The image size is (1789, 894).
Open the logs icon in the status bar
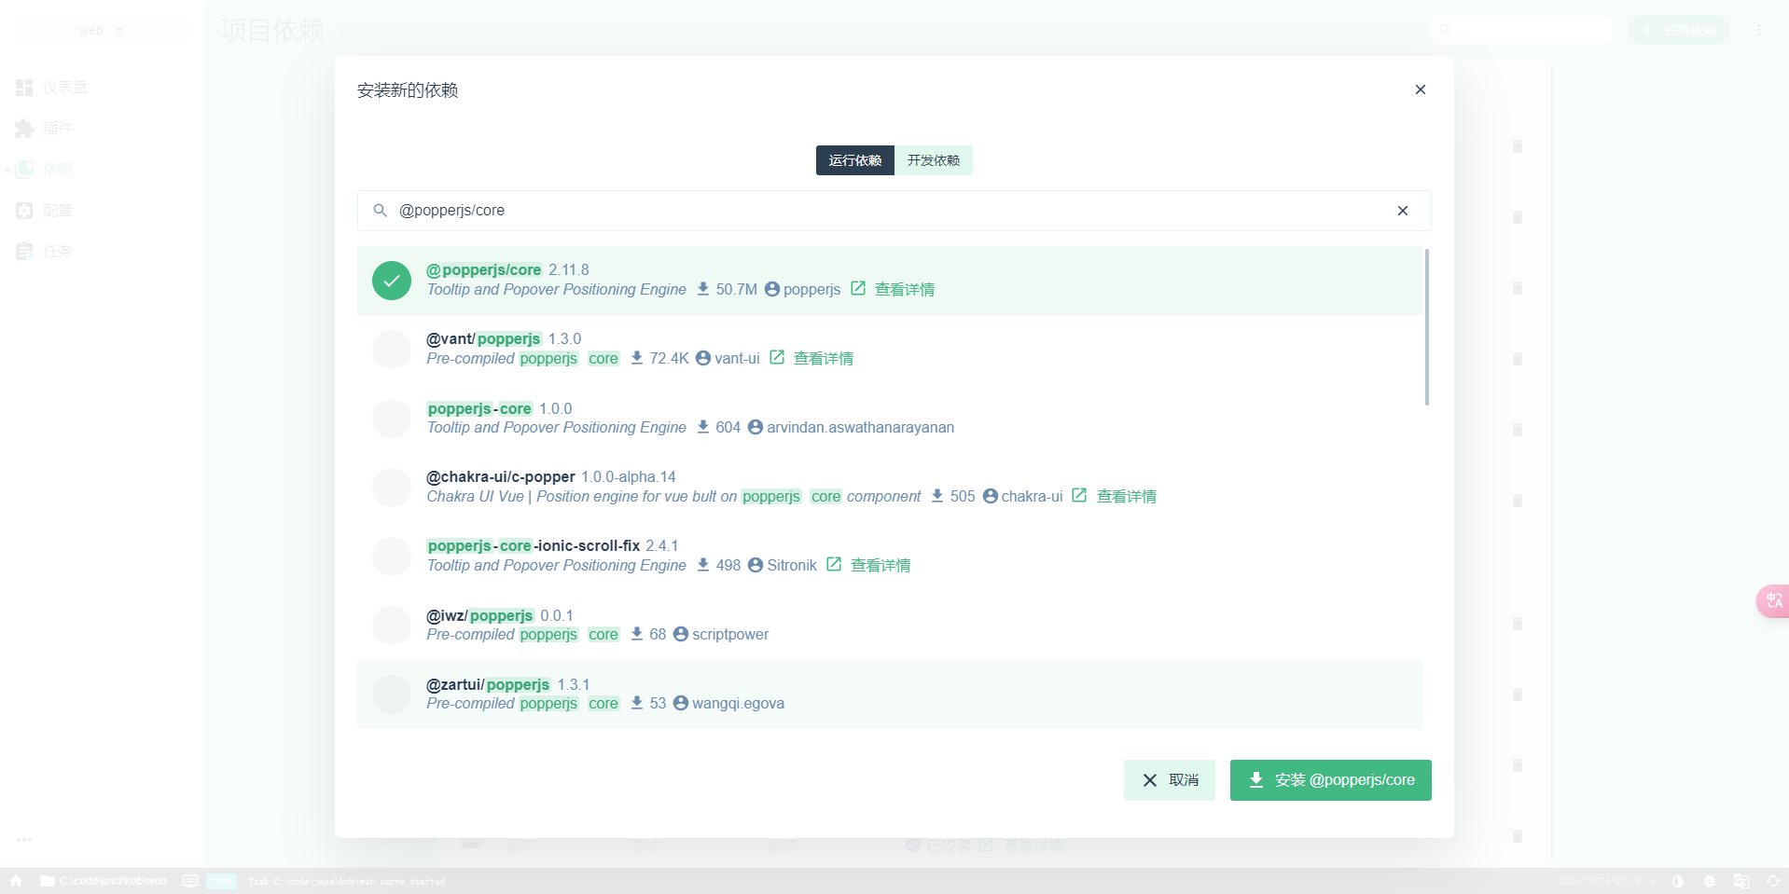(x=190, y=881)
